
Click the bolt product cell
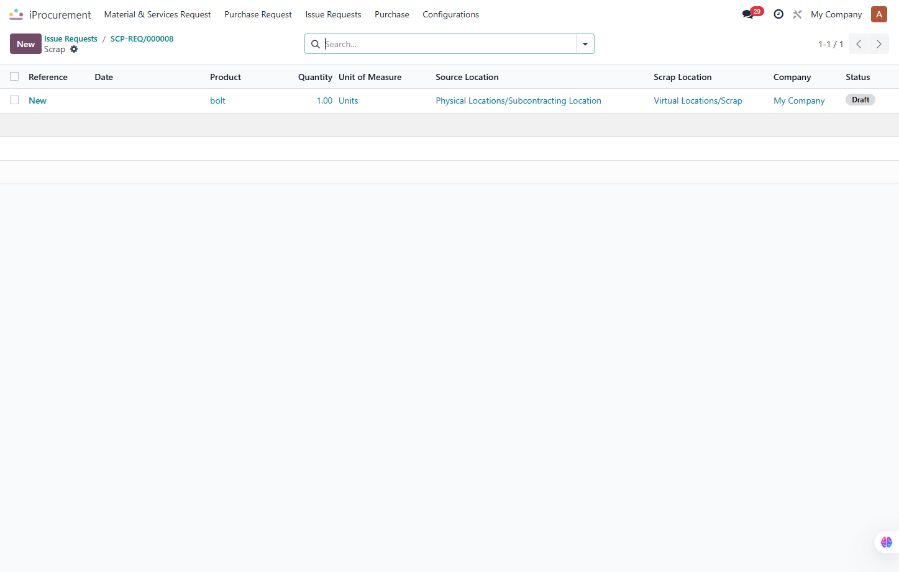point(217,101)
